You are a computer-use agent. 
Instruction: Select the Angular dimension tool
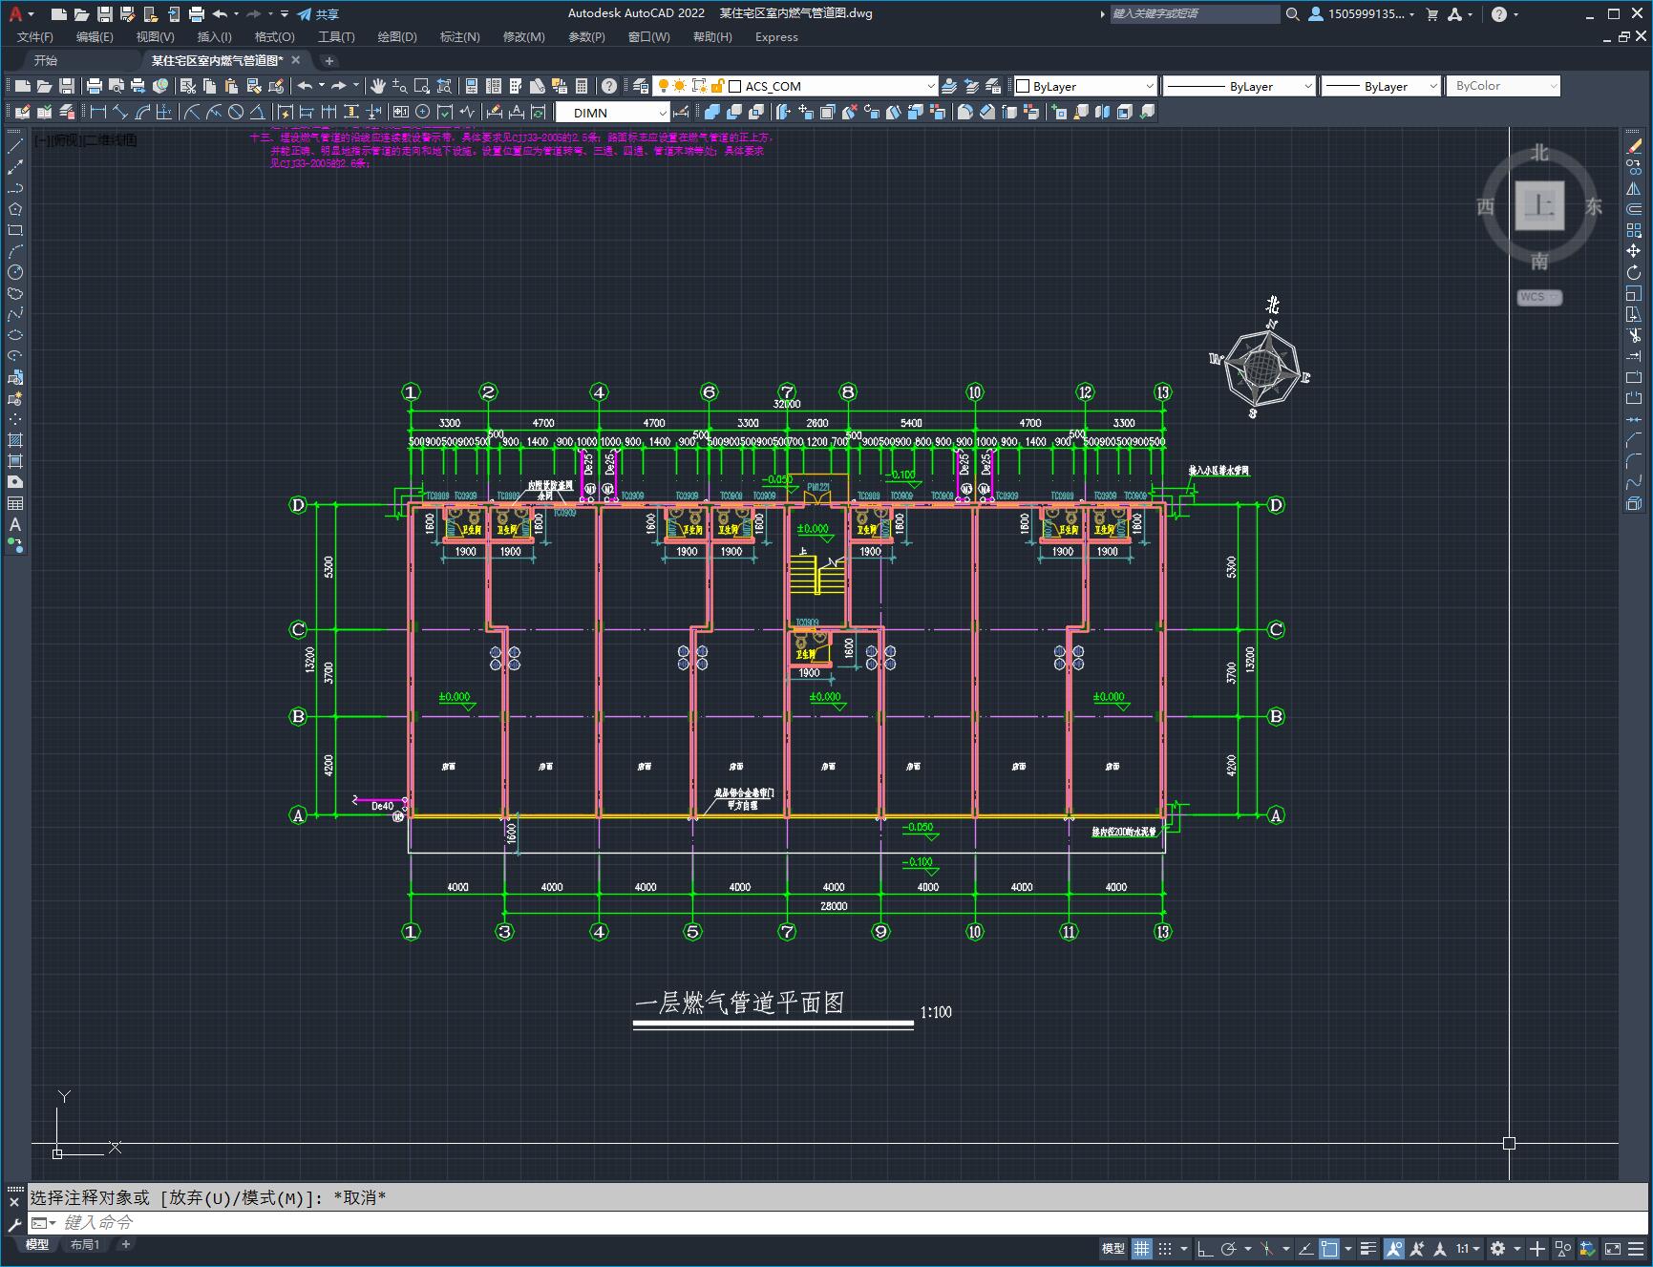257,112
